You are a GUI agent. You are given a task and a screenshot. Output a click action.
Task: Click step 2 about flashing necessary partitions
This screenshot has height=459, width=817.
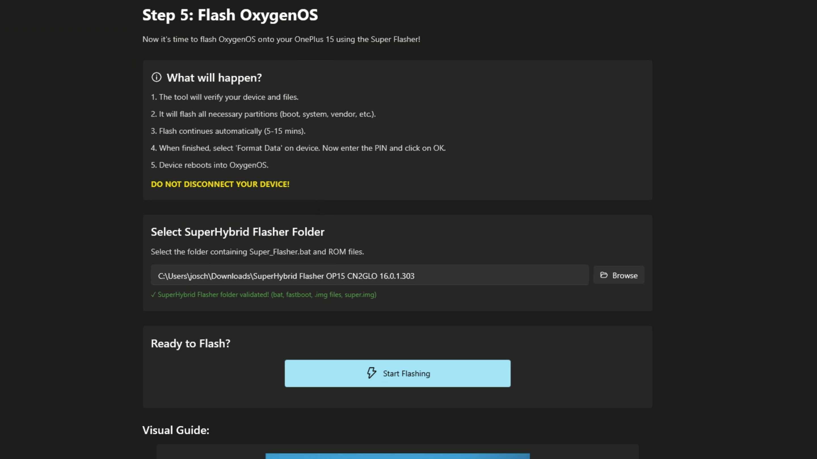tap(263, 114)
